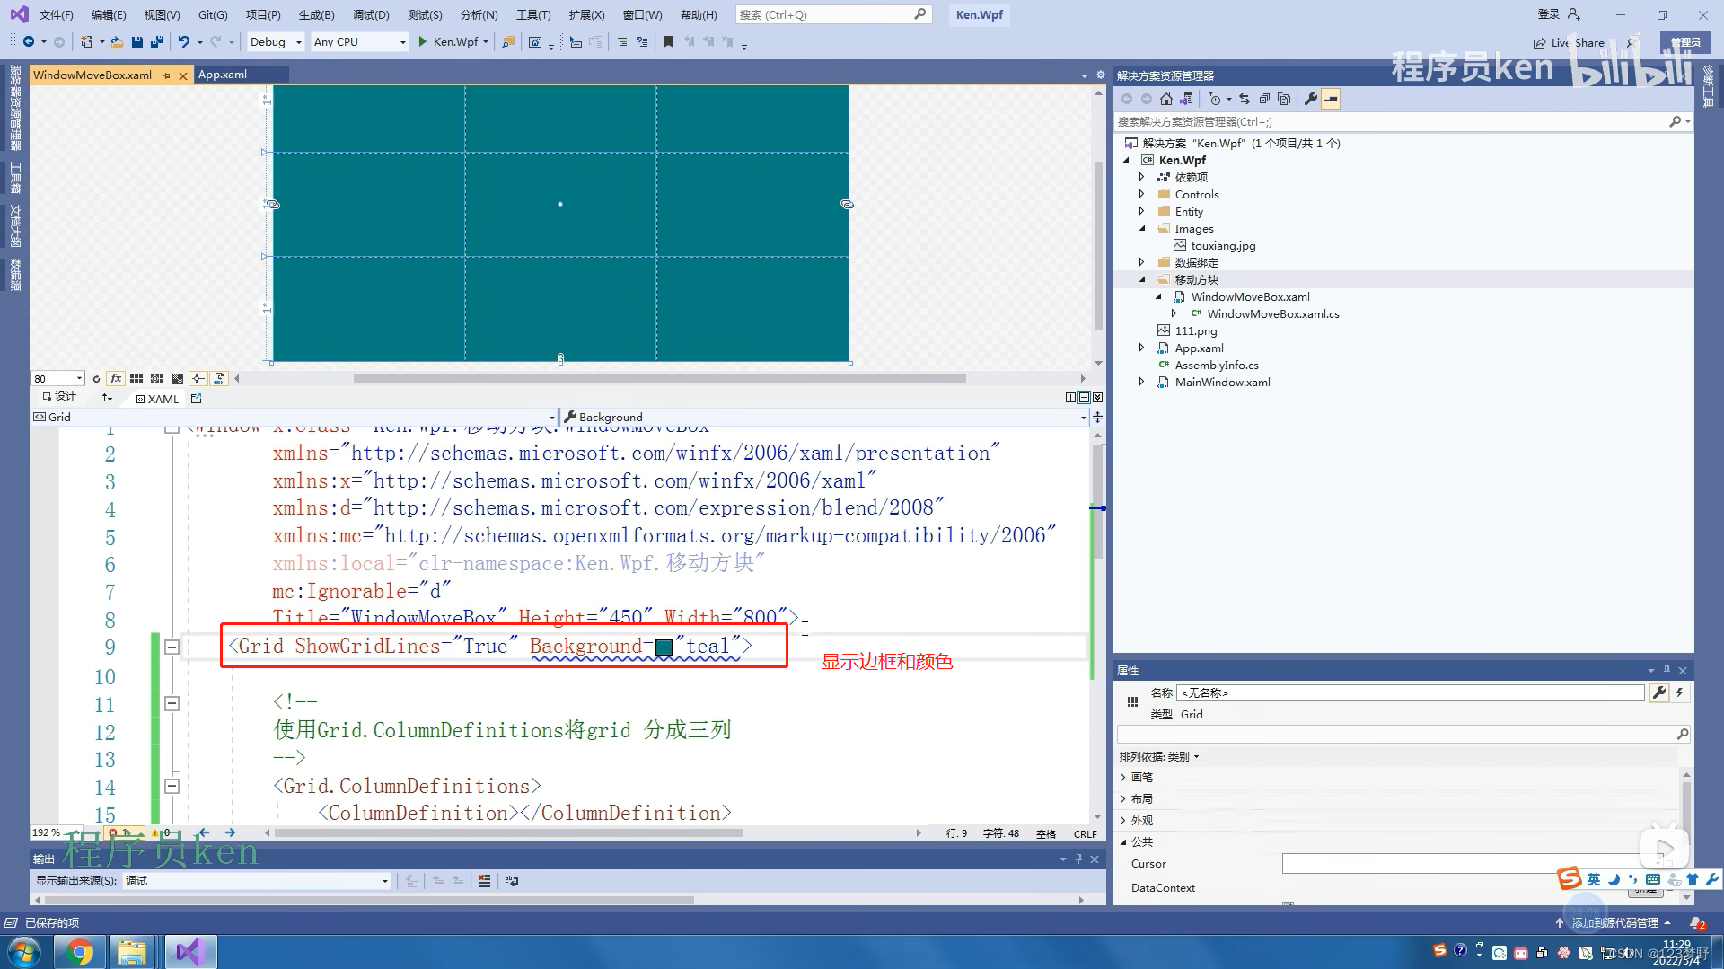Open the 文件(F) menu
The image size is (1724, 969).
pyautogui.click(x=57, y=14)
